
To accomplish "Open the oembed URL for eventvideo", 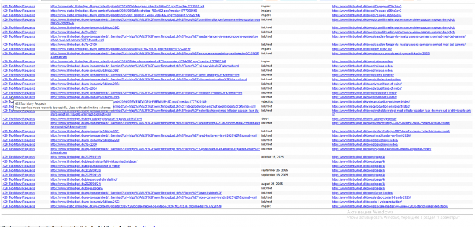I will (184, 106).
